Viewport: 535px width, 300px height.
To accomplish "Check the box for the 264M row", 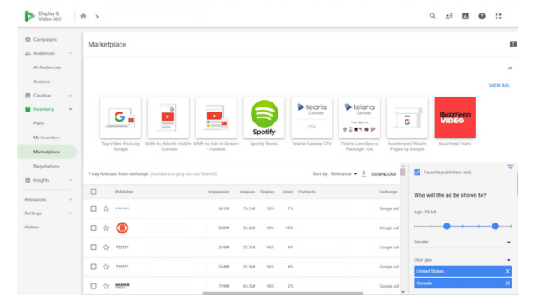I will pyautogui.click(x=94, y=267).
